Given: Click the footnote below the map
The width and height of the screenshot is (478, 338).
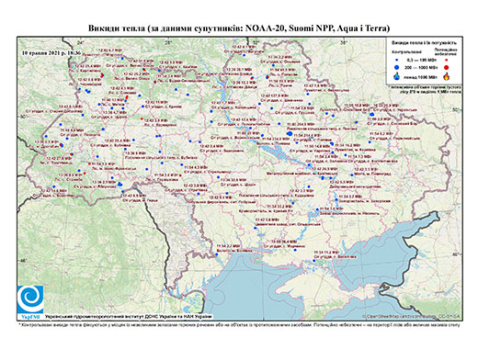Looking at the screenshot, I should coord(239,324).
